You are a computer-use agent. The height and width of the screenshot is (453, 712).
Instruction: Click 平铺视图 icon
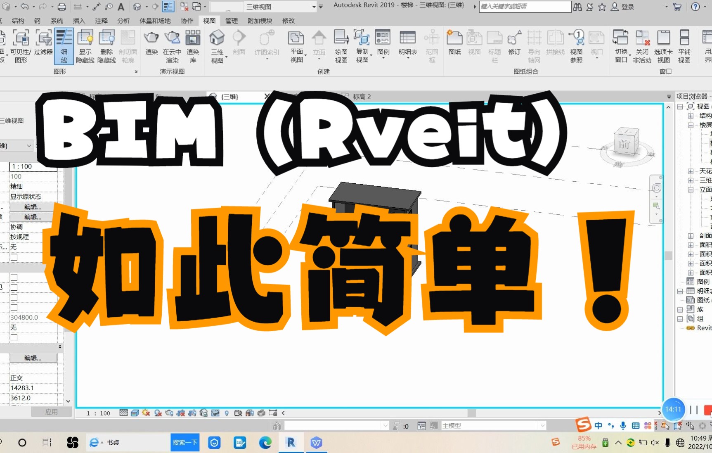click(x=684, y=38)
